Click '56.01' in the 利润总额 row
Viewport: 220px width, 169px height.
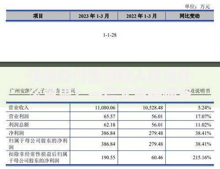click(157, 125)
